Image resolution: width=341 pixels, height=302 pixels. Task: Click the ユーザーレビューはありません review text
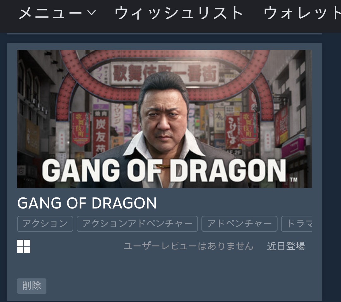click(188, 246)
